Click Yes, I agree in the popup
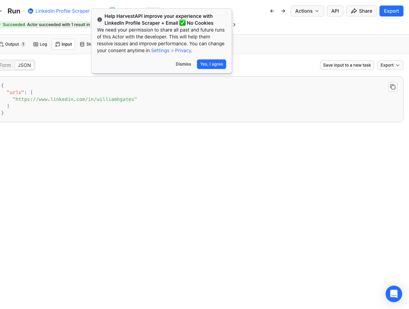Image resolution: width=409 pixels, height=309 pixels. coord(211,64)
